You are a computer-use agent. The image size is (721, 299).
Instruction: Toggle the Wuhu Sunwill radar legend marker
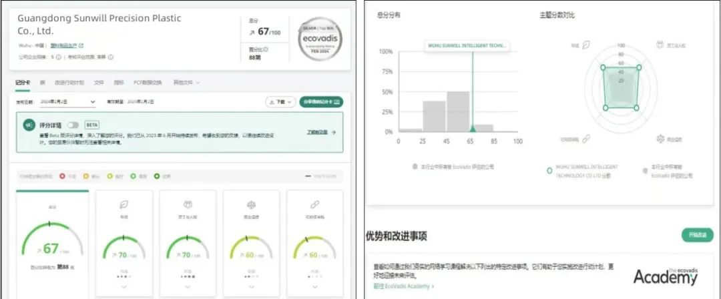coord(549,171)
